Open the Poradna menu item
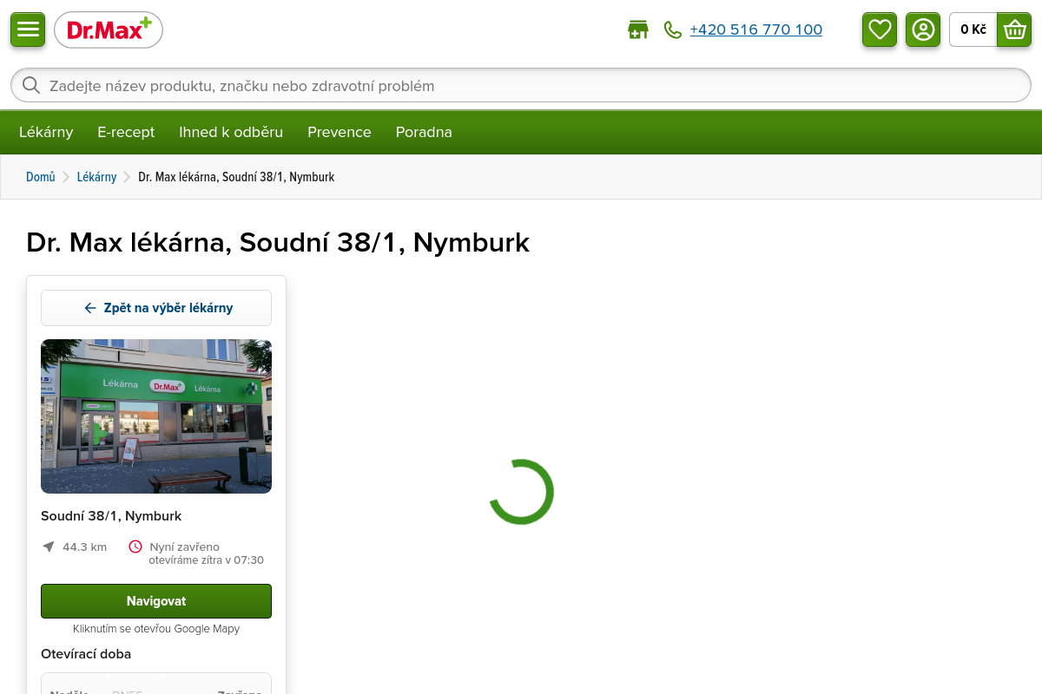 point(424,132)
